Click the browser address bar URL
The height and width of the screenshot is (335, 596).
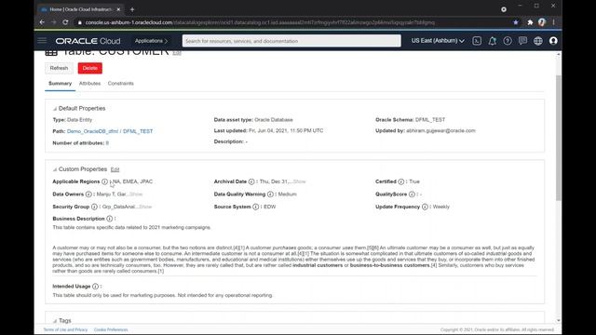pos(260,22)
